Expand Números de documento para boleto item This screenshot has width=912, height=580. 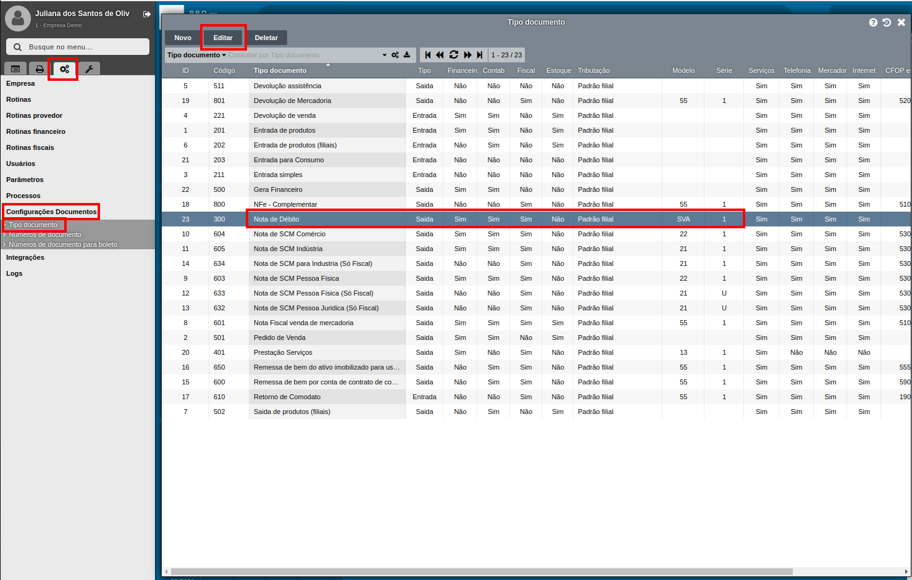(x=62, y=244)
